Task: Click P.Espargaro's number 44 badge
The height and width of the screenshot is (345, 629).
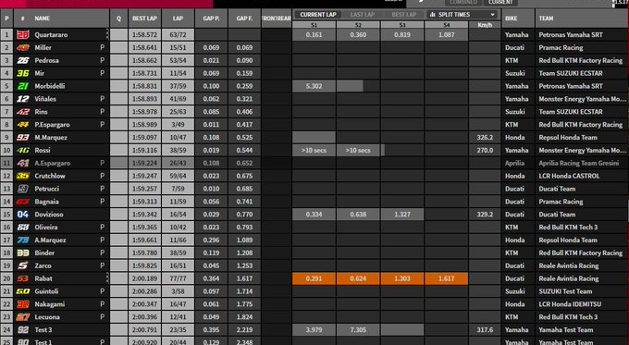Action: (23, 124)
